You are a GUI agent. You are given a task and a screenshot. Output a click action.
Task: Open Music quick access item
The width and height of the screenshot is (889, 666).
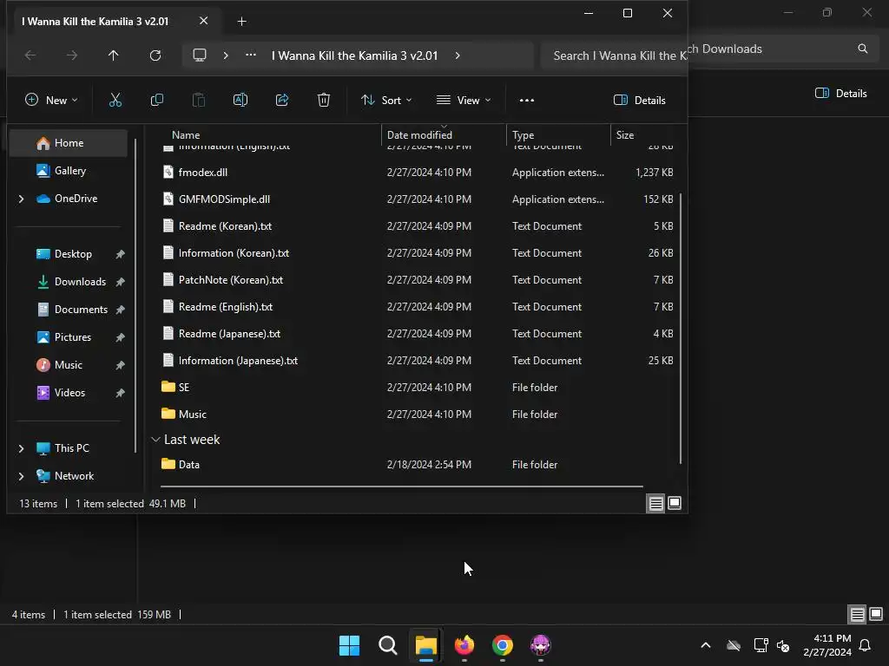[x=68, y=365]
